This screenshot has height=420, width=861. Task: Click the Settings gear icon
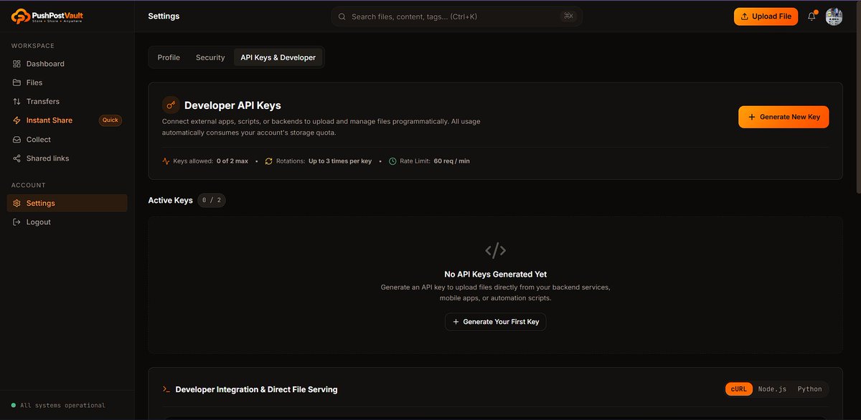tap(17, 203)
